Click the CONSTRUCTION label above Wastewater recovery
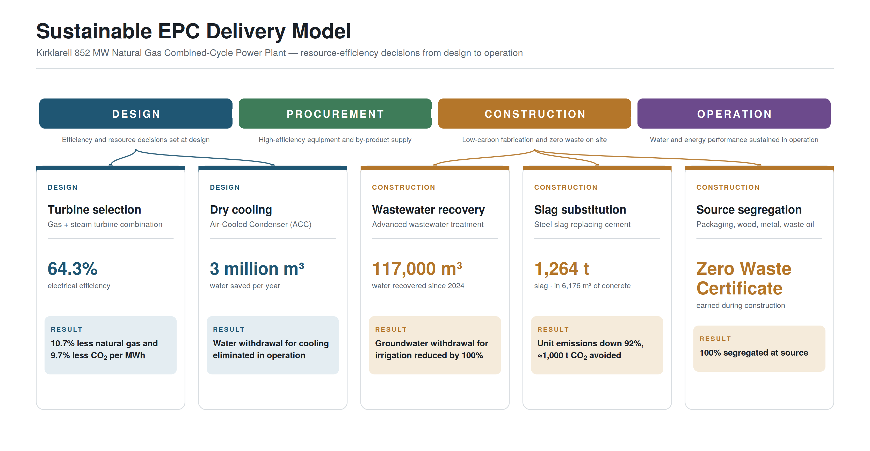Screen dimensions: 870x451 click(x=404, y=187)
